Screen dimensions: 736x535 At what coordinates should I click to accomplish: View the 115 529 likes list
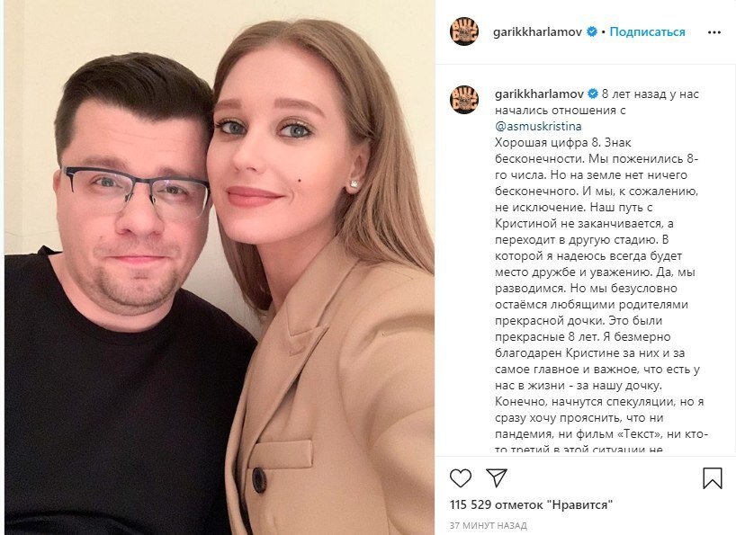(x=532, y=505)
